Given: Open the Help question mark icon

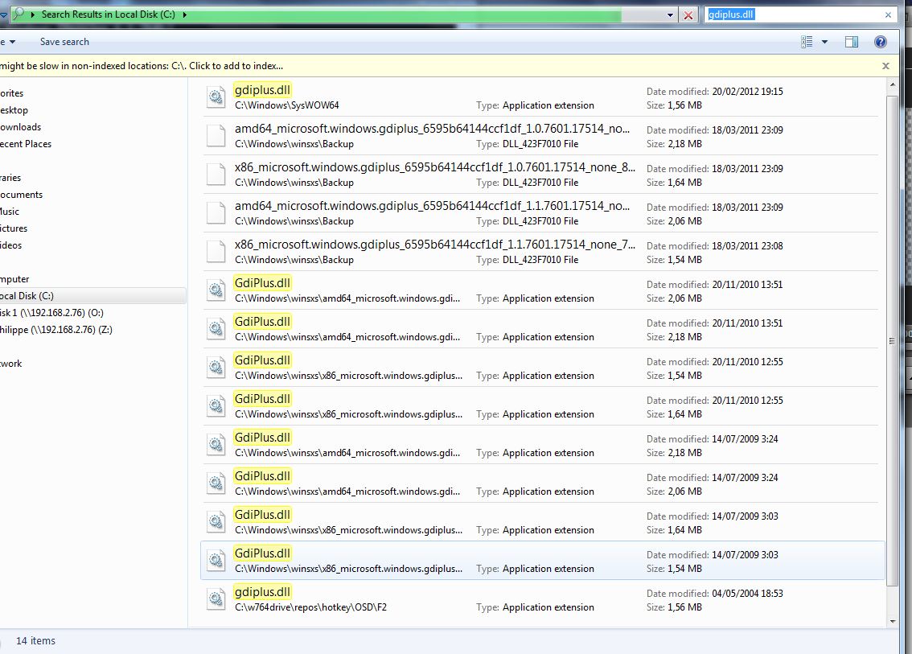Looking at the screenshot, I should pos(880,42).
